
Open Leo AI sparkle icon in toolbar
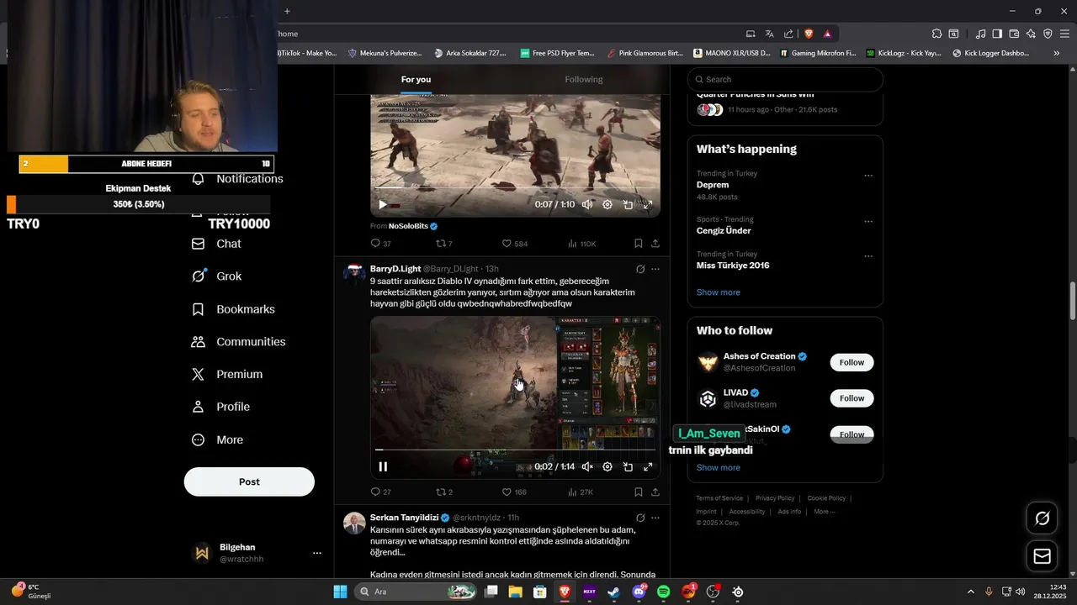pos(1031,34)
